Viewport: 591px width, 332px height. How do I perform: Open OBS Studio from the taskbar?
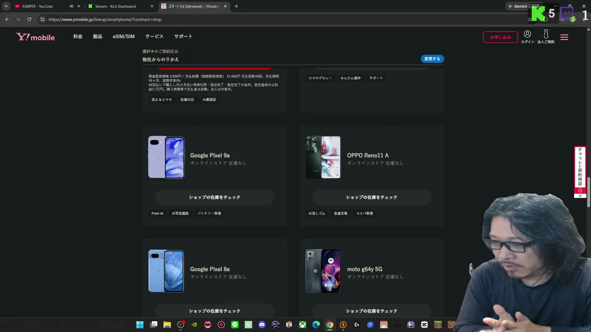tap(181, 325)
